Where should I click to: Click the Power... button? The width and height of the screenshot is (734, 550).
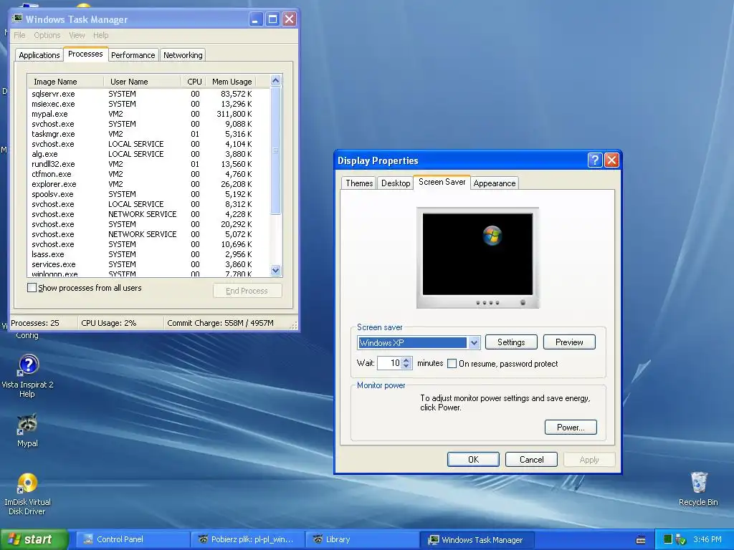click(571, 427)
